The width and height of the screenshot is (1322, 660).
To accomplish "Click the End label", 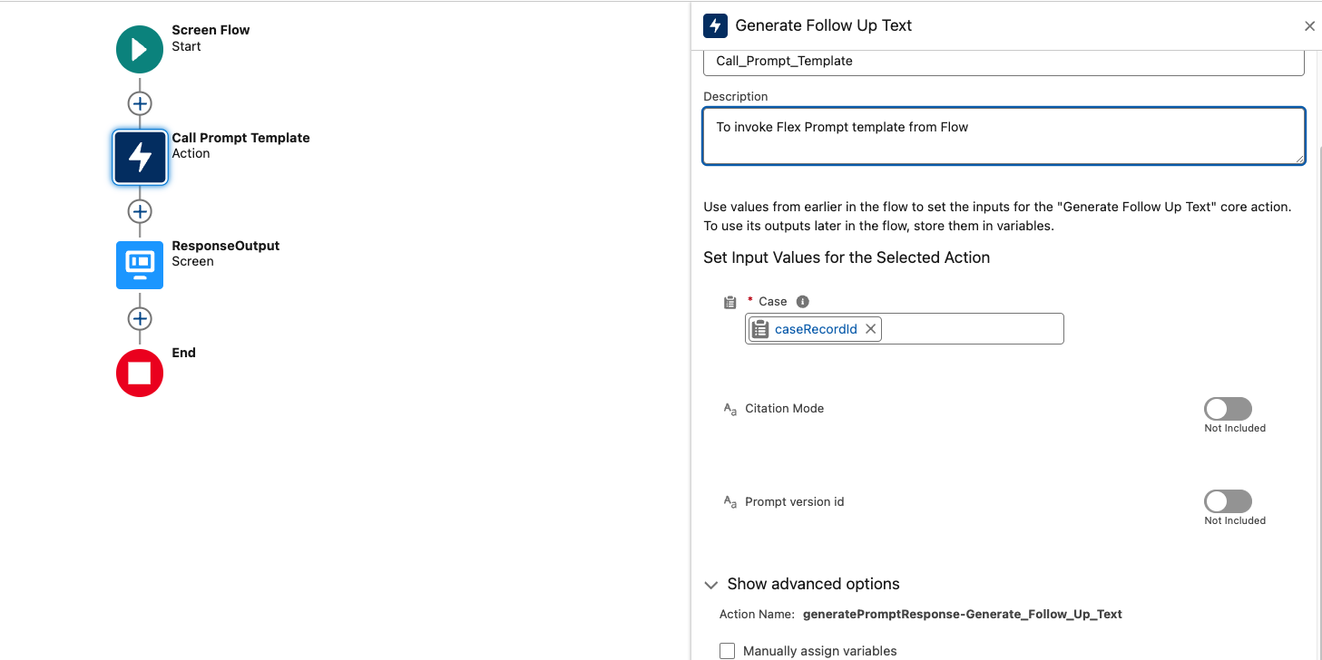I will coord(183,353).
